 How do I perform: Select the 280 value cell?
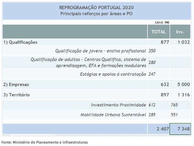tap(152, 62)
